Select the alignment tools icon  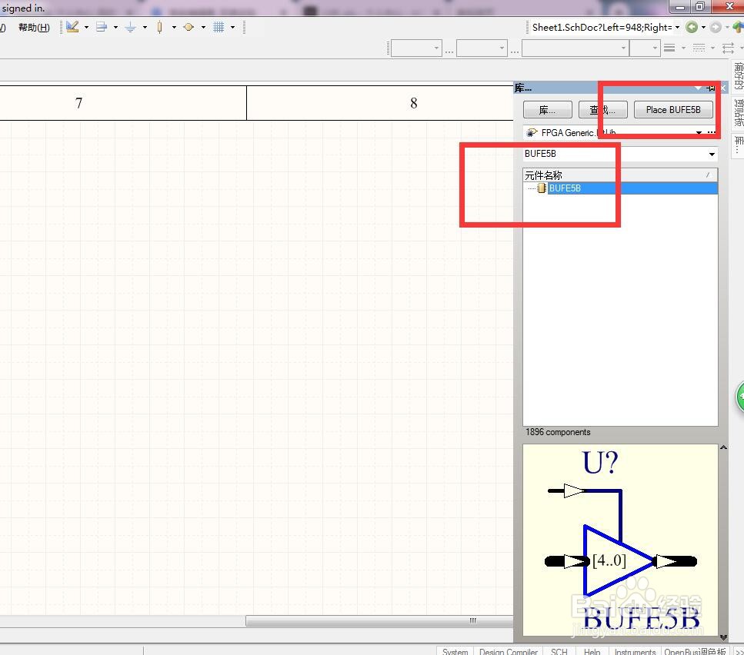(101, 27)
